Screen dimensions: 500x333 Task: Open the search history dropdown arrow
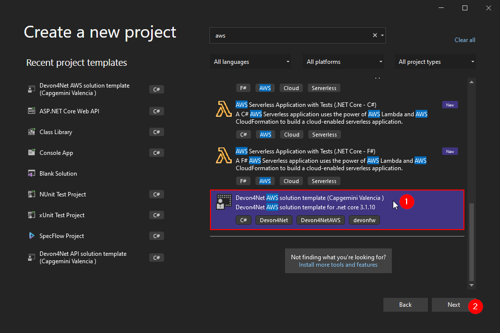click(381, 35)
